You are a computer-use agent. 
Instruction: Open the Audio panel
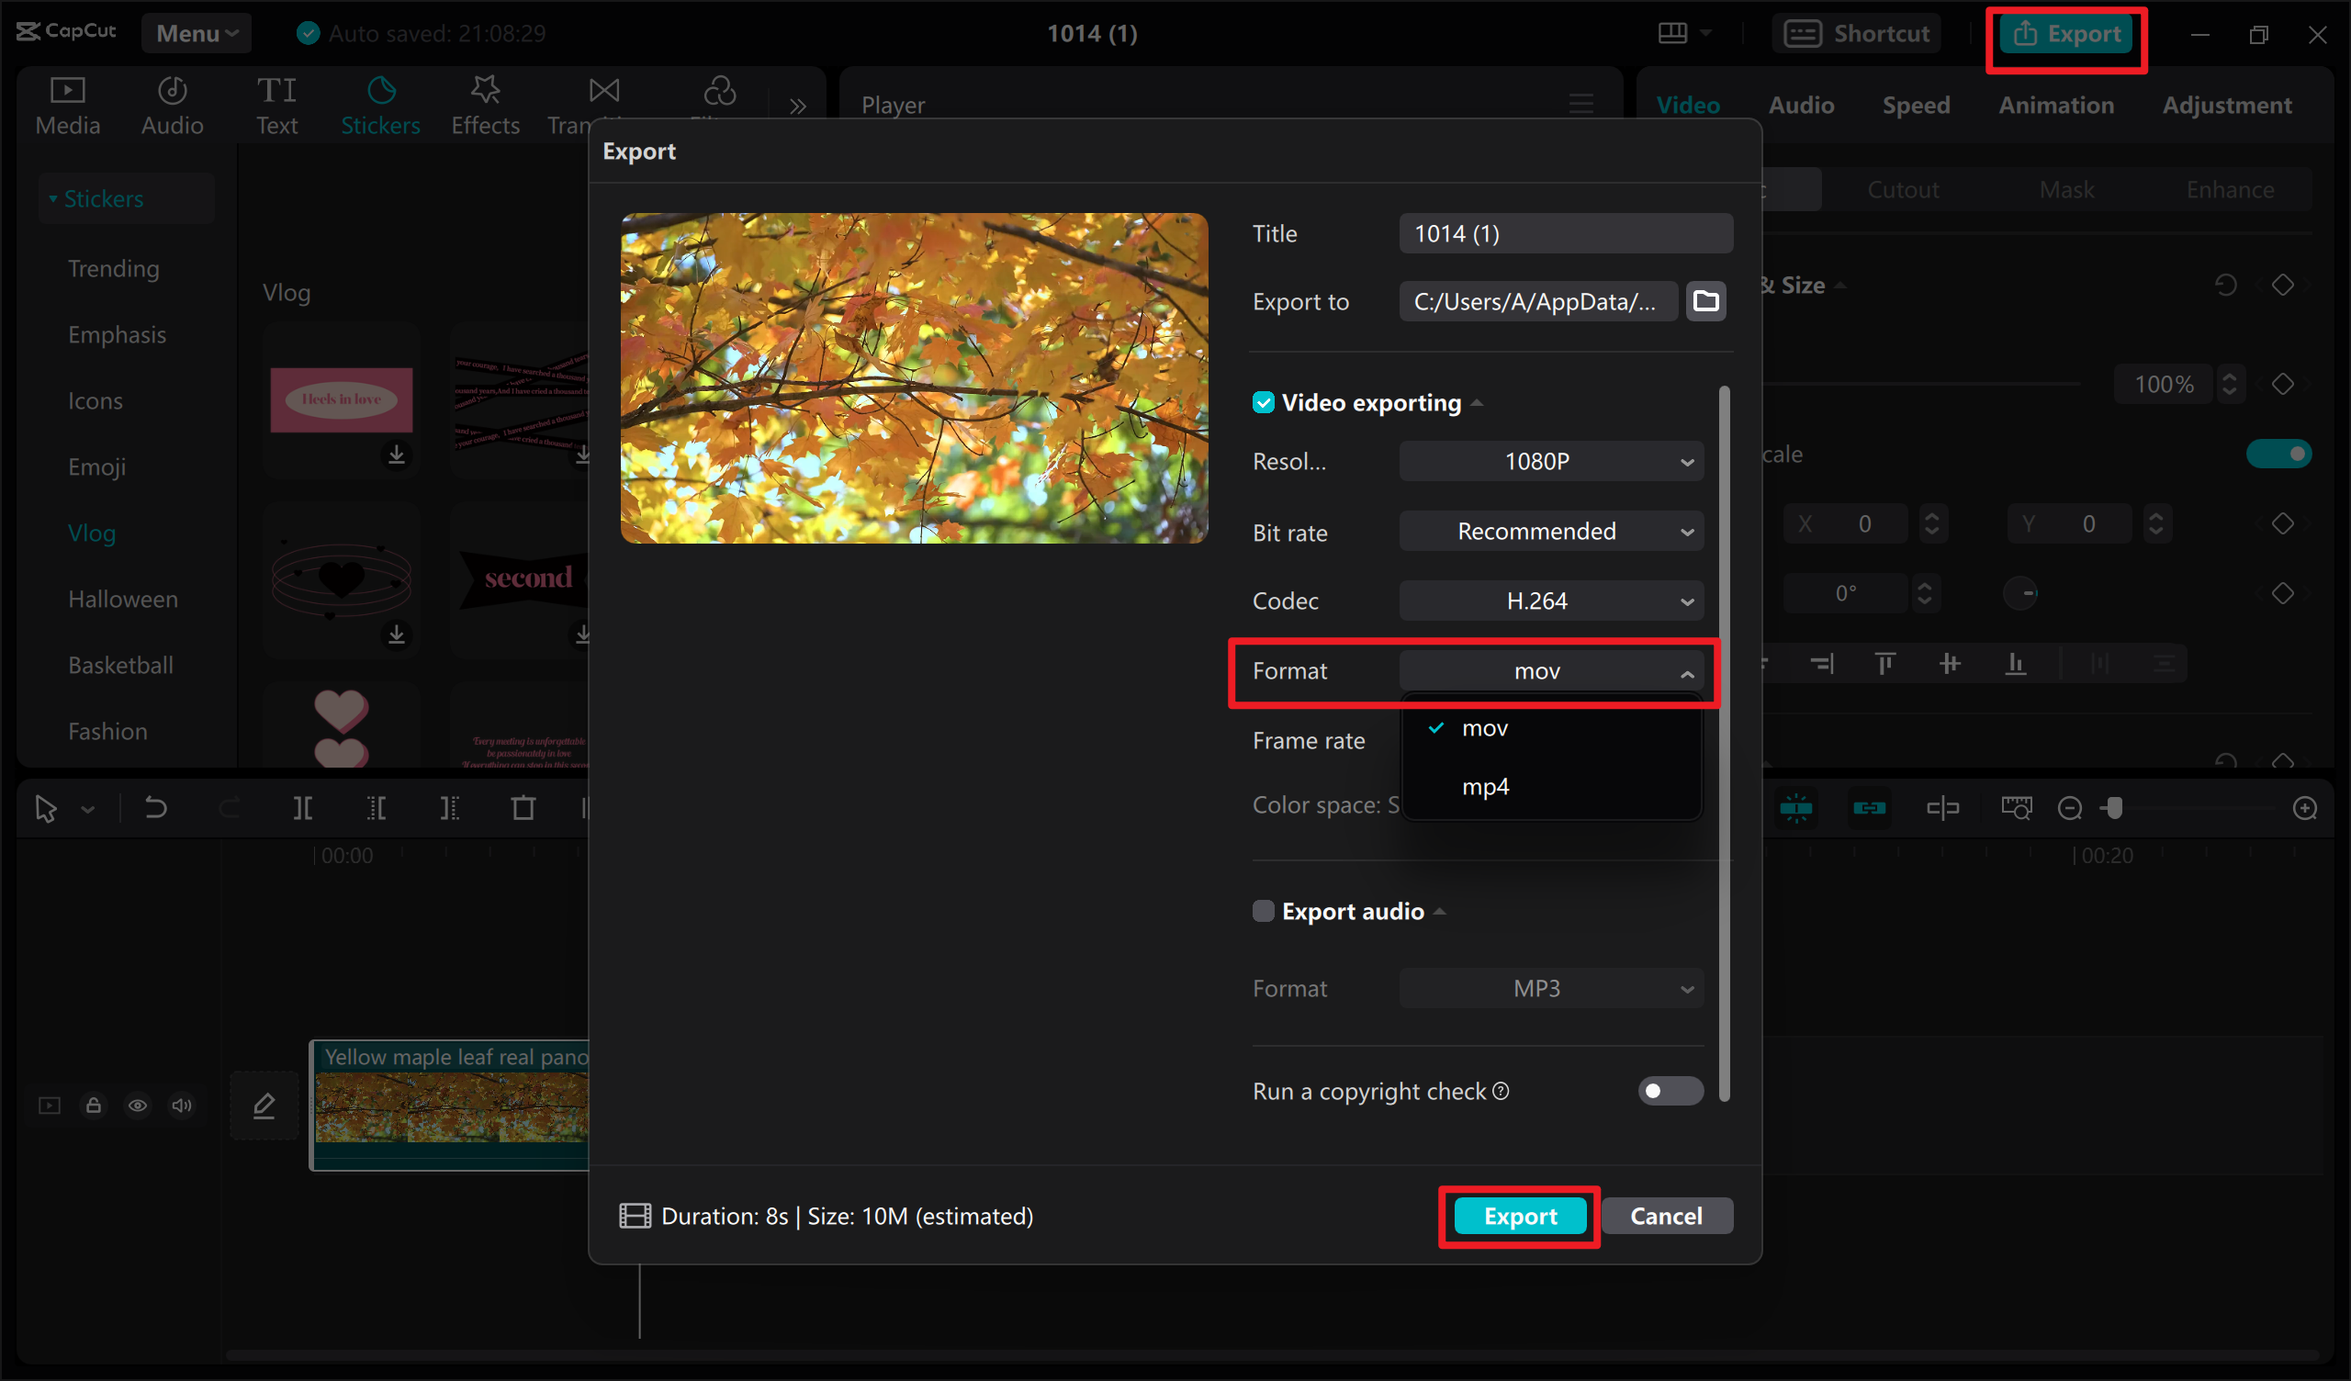coord(172,104)
